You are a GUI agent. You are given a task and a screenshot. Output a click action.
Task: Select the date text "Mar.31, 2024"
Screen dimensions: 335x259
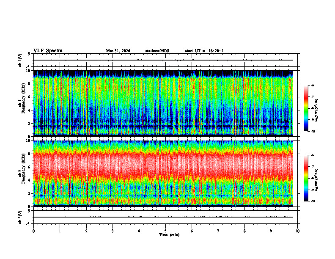[x=118, y=51]
